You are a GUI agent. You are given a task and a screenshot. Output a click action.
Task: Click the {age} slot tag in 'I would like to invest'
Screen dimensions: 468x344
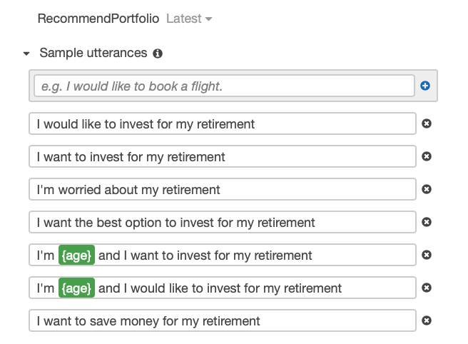(76, 288)
